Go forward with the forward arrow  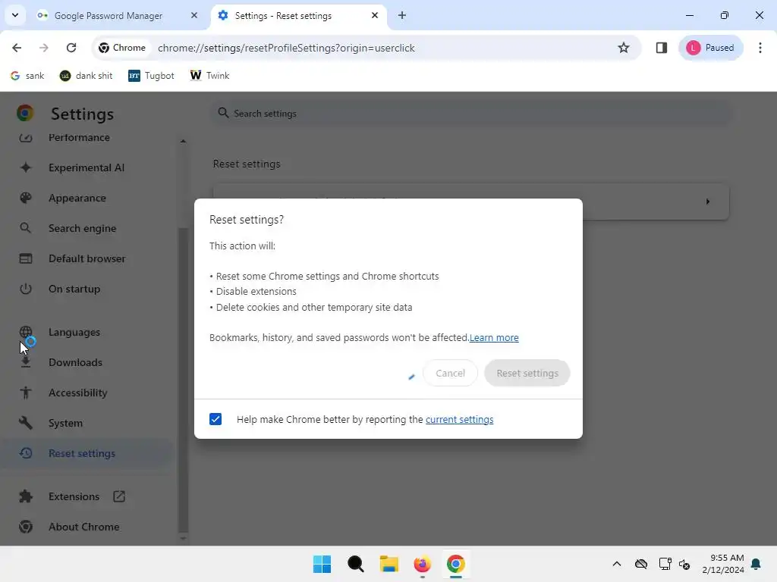(43, 48)
